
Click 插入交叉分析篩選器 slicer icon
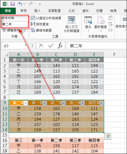pyautogui.click(x=72, y=20)
